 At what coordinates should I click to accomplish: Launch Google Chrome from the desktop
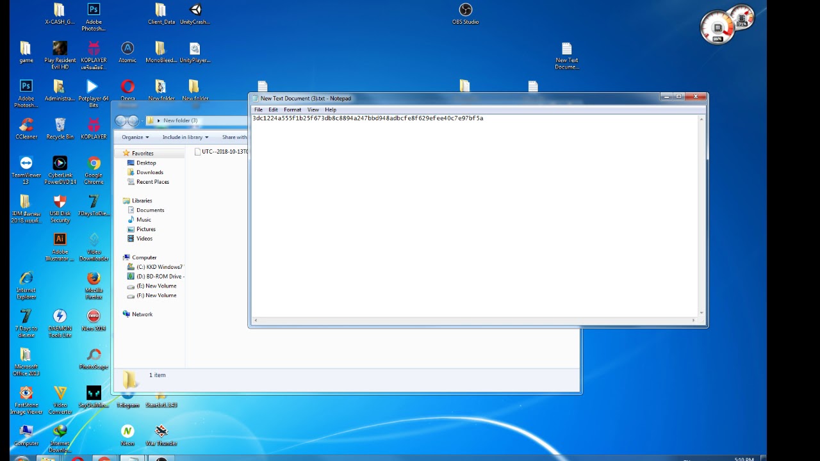94,170
